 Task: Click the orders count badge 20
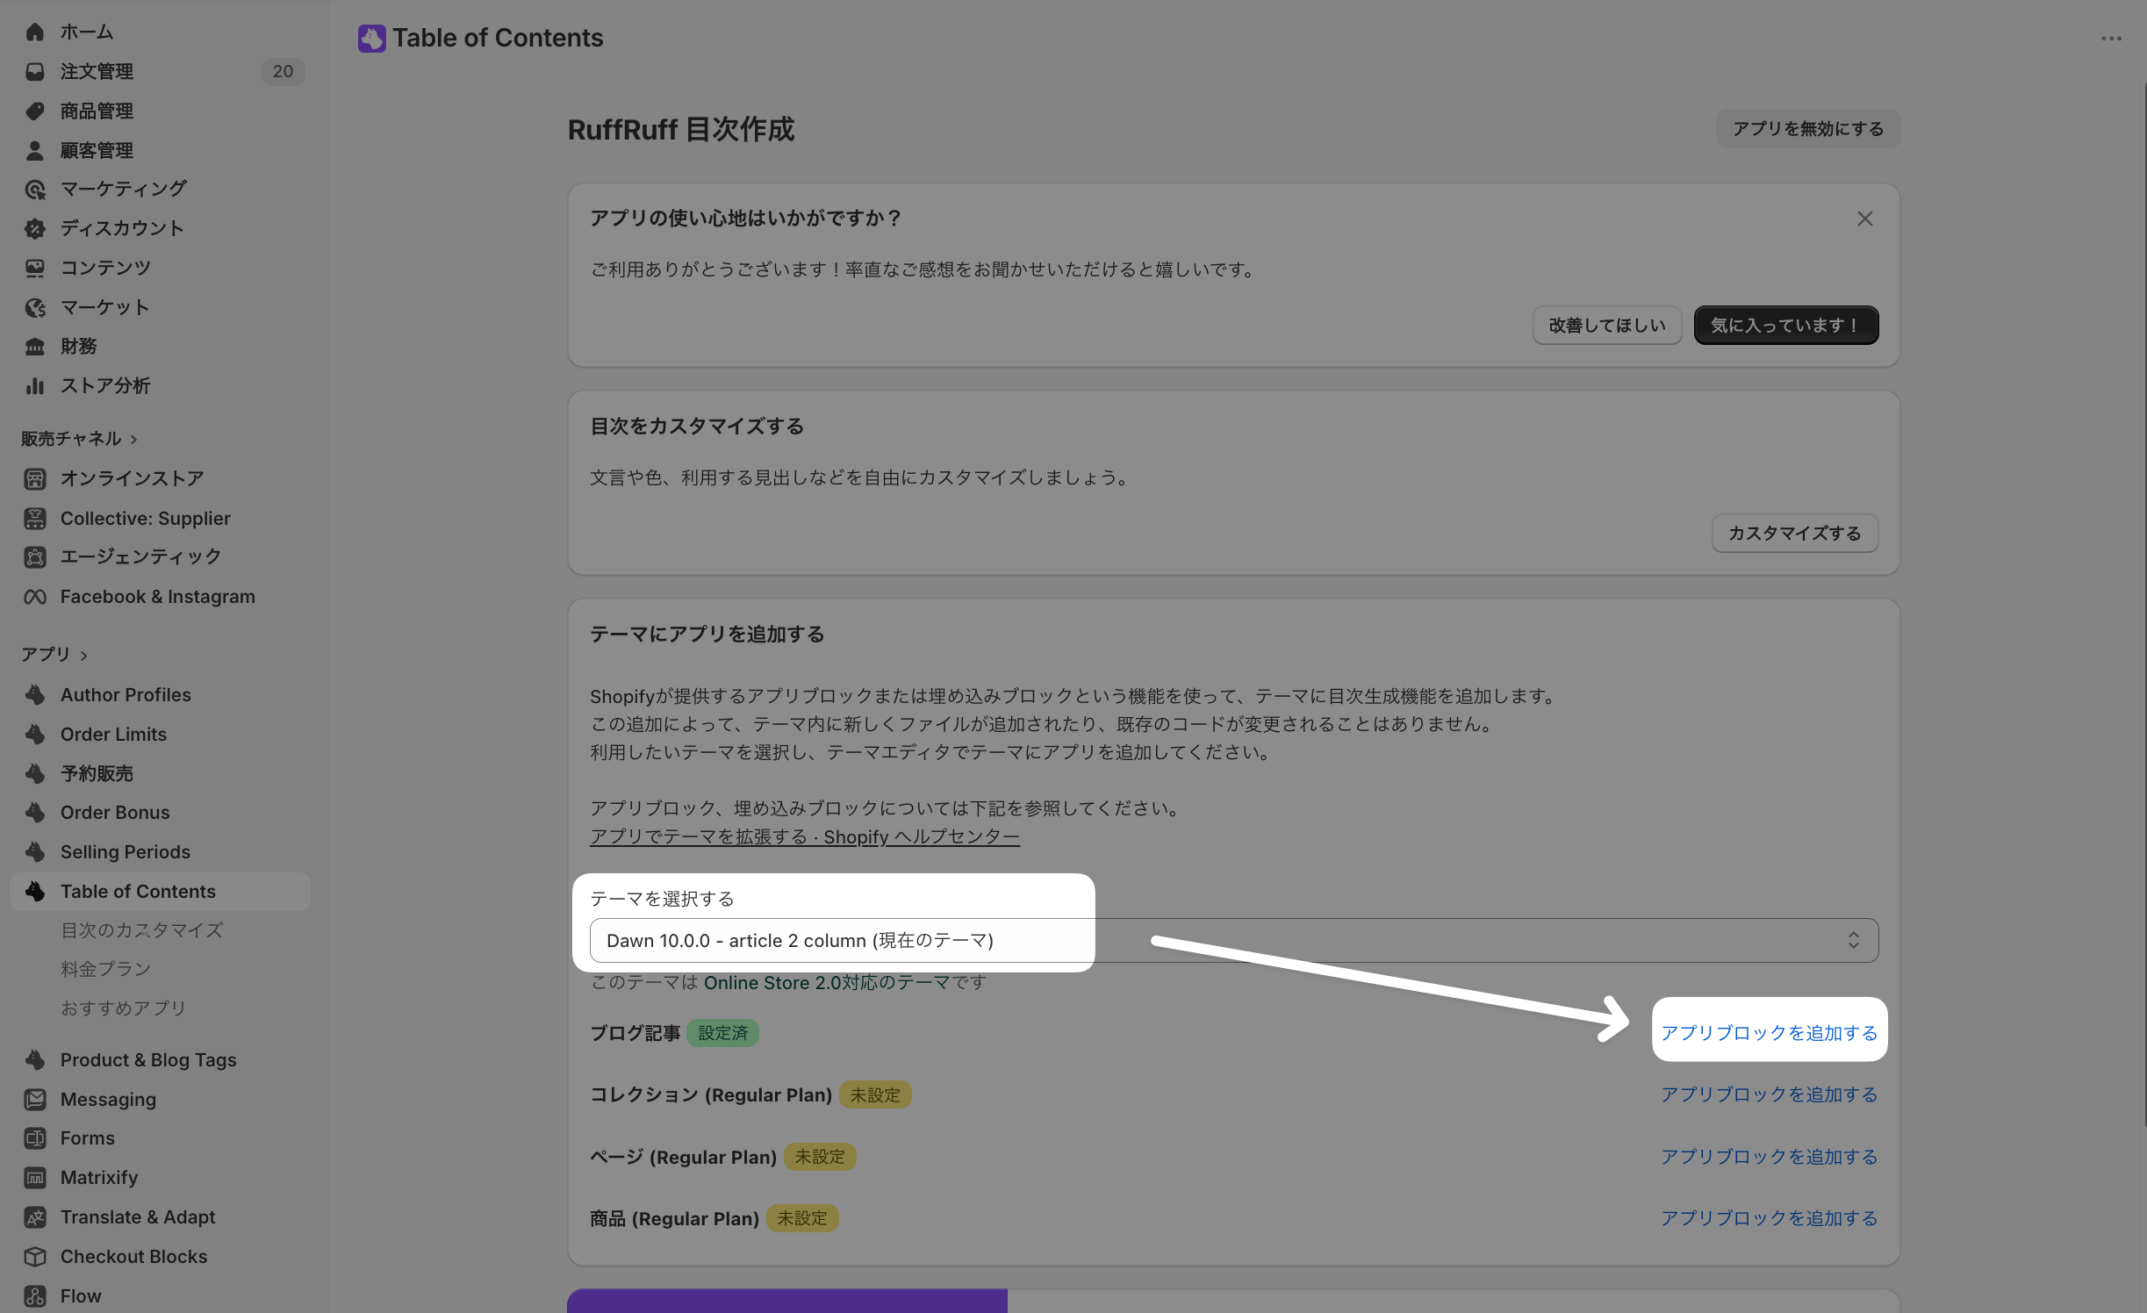(283, 72)
